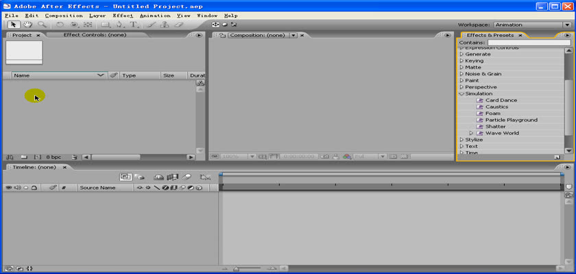This screenshot has width=576, height=274.
Task: Click the lock column header in Timeline
Action: tap(34, 188)
